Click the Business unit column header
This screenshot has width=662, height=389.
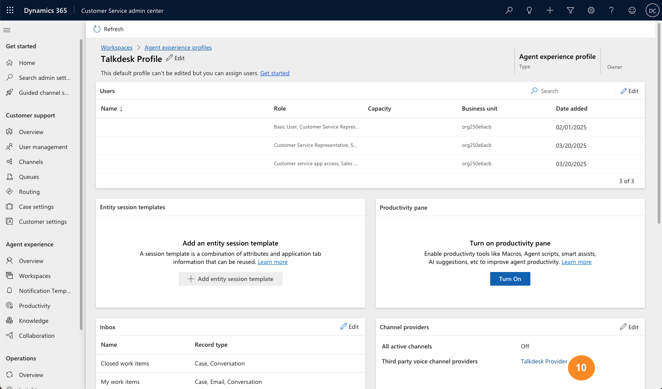click(x=480, y=108)
